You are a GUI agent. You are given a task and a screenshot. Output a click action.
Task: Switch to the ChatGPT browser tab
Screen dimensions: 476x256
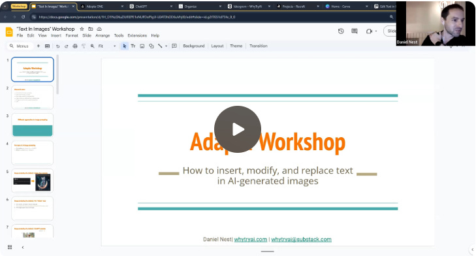[150, 7]
